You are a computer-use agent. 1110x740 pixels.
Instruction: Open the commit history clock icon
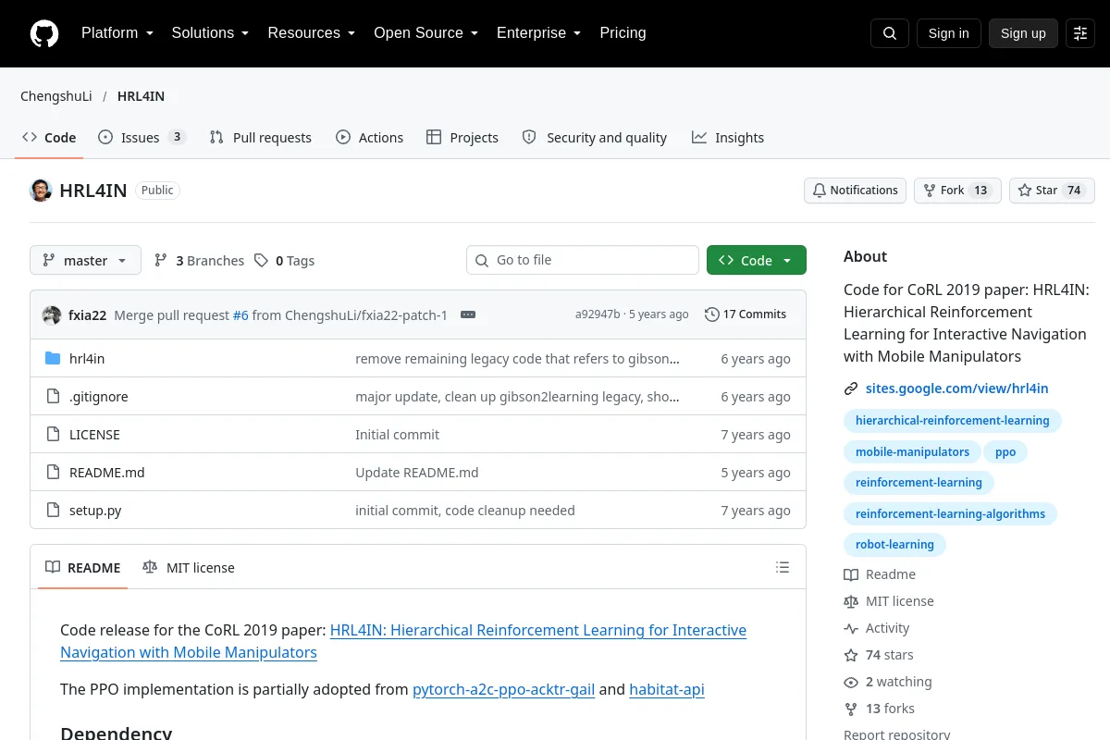click(711, 314)
